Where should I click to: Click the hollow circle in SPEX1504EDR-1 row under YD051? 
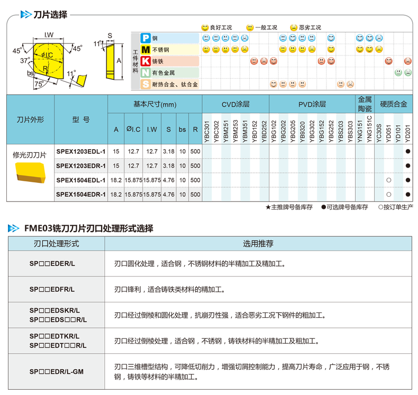point(389,195)
